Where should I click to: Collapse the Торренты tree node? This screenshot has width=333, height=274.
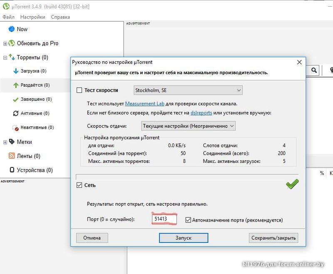[x=5, y=57]
